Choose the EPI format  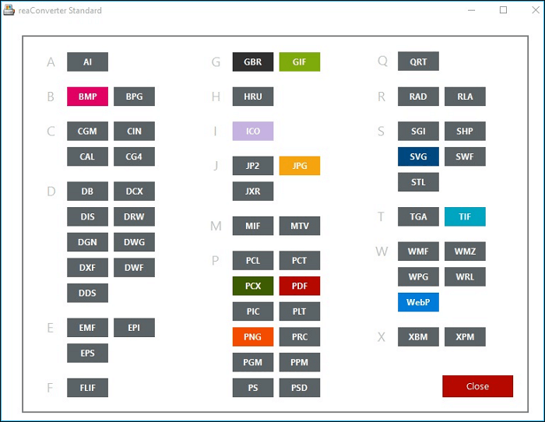pos(134,328)
